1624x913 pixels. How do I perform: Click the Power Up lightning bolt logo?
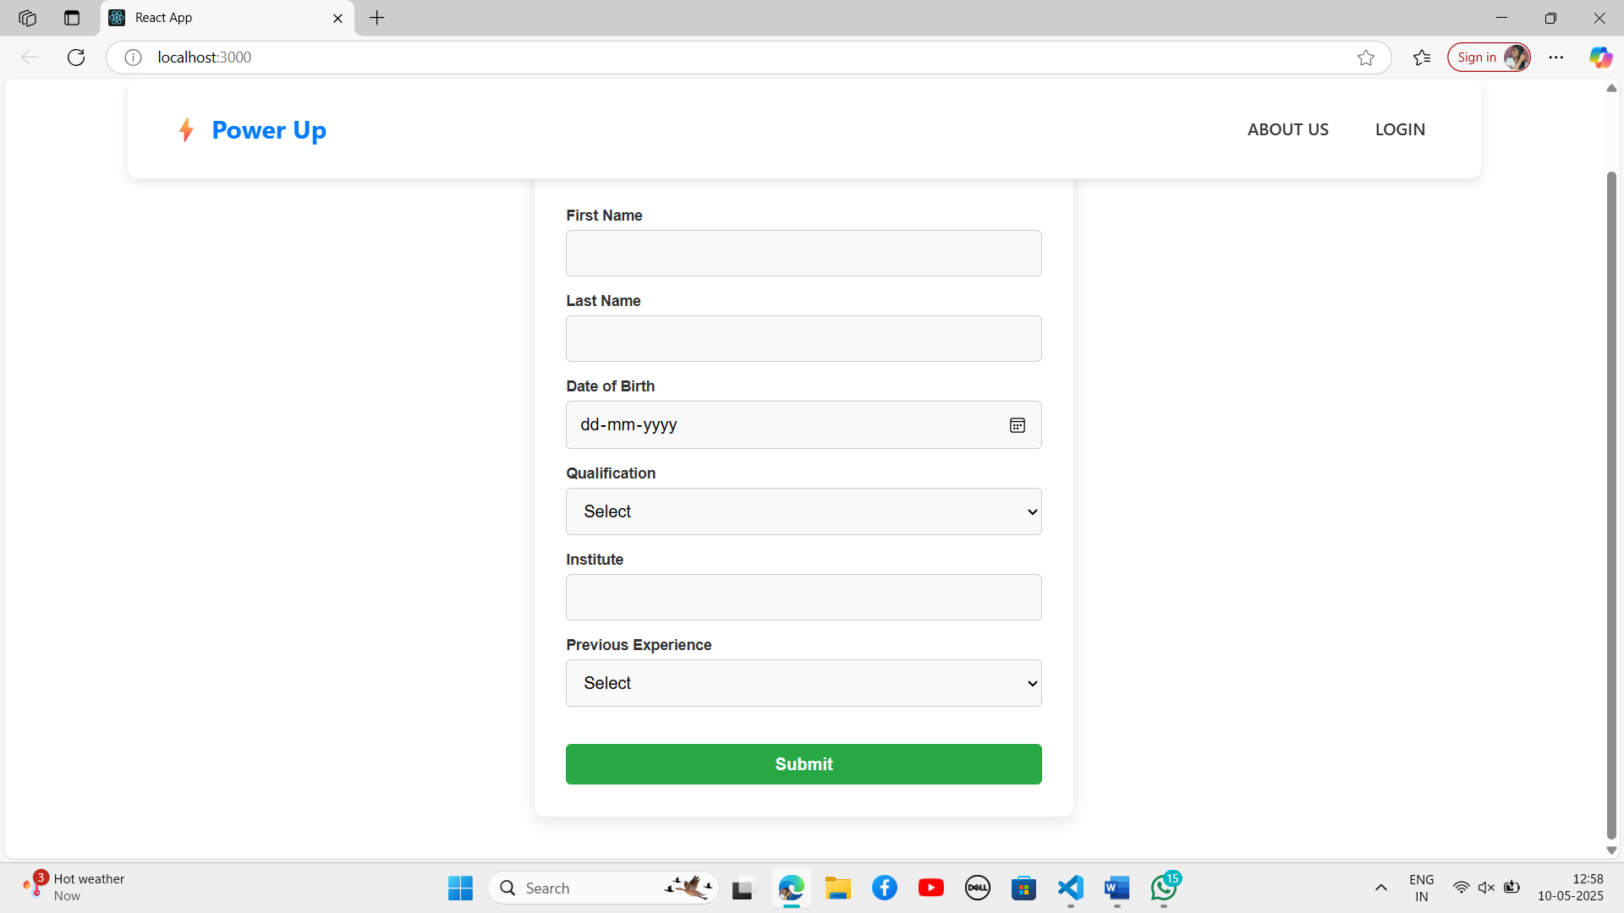[186, 130]
